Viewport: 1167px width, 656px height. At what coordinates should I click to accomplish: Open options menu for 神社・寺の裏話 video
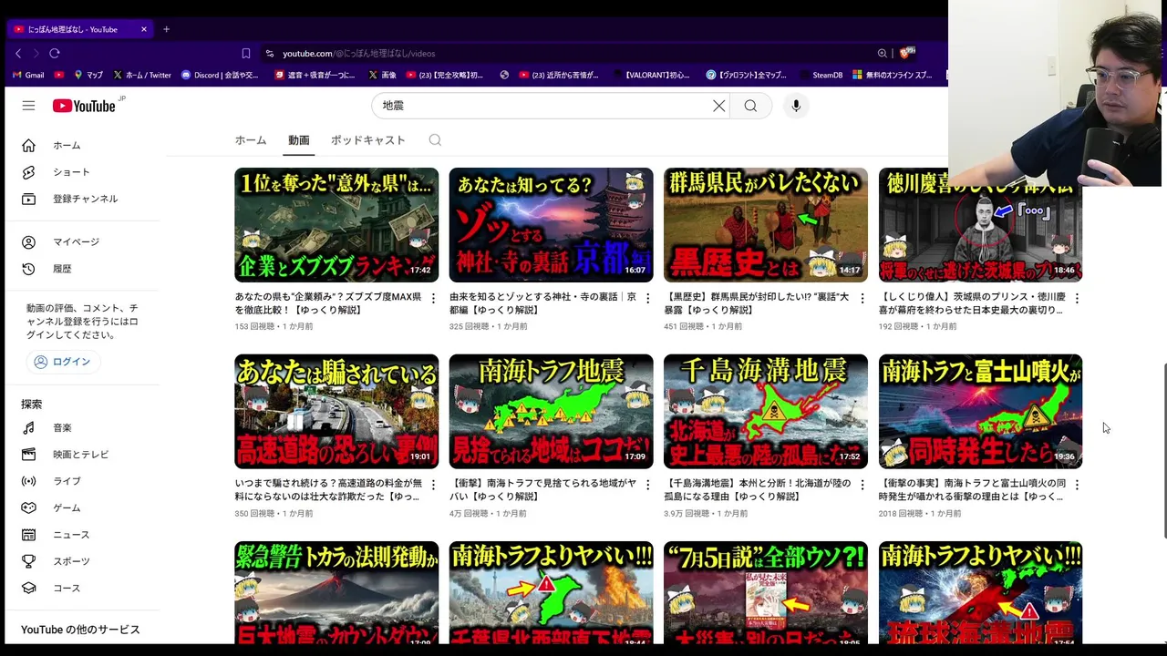[x=647, y=298]
